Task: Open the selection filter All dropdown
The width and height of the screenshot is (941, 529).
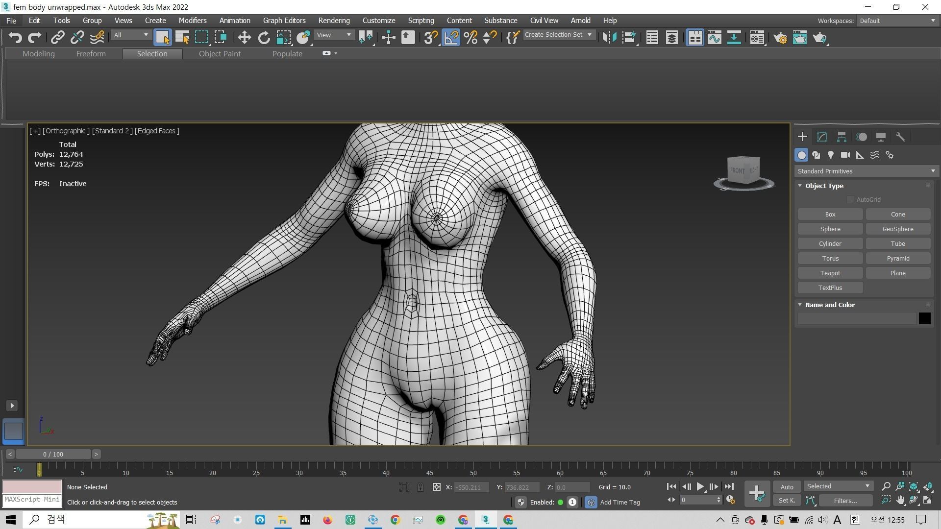Action: (130, 35)
